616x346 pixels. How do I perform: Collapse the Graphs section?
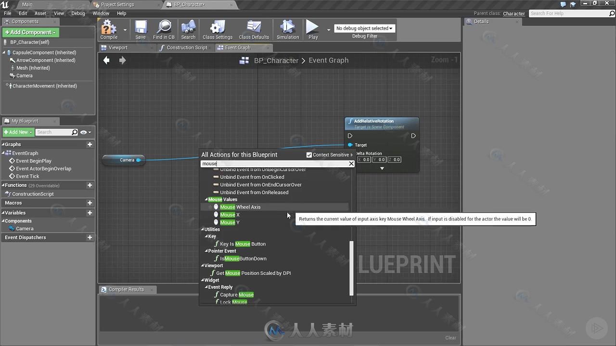tap(3, 144)
